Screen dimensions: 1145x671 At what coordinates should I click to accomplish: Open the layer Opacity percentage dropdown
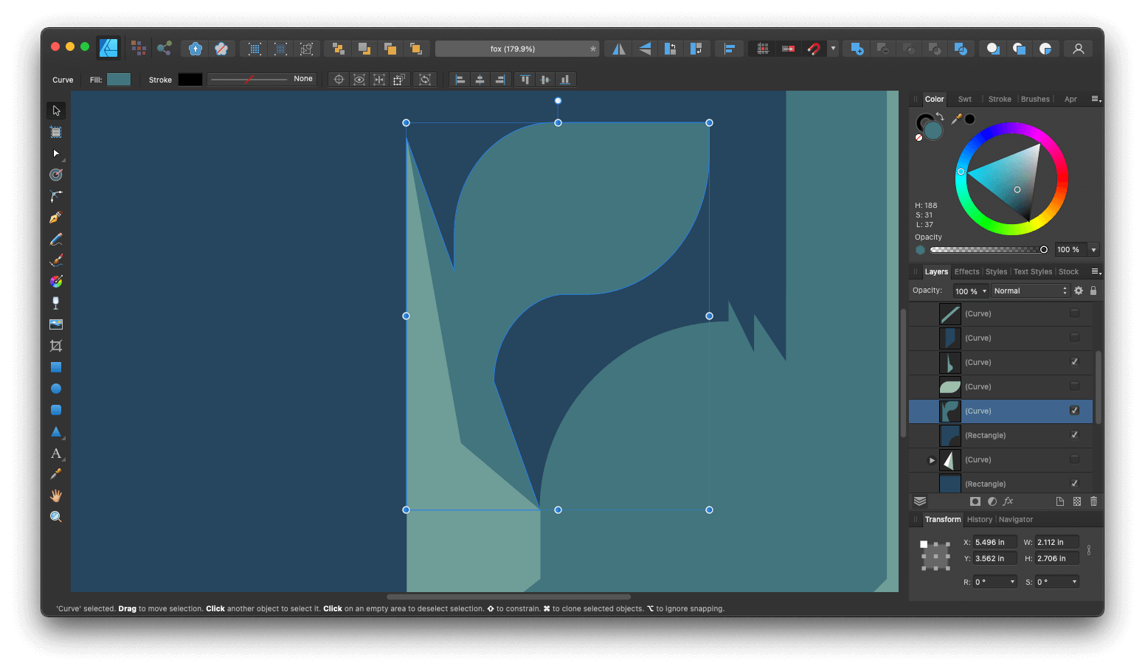[969, 290]
